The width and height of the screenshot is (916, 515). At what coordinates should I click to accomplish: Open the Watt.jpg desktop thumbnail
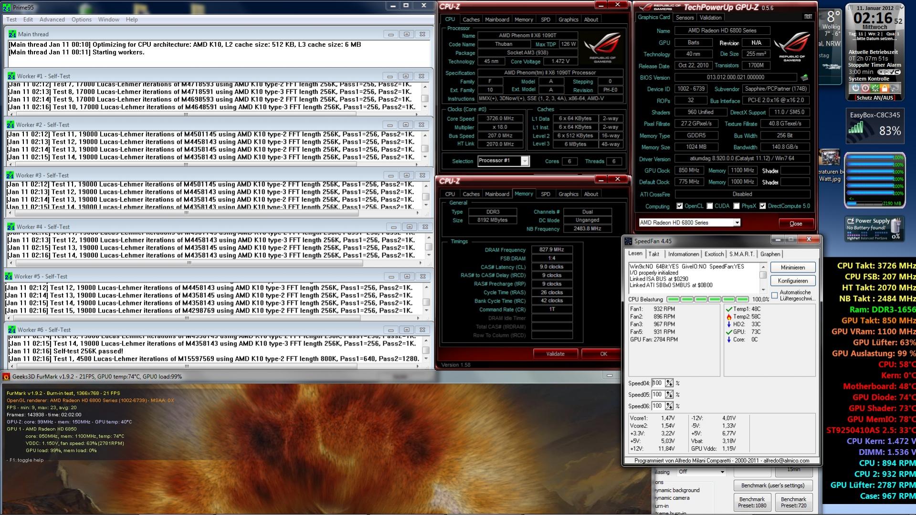click(830, 158)
